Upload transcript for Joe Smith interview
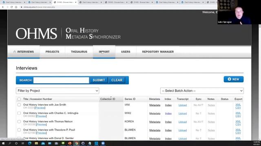This screenshot has height=146, width=261. pos(183,105)
